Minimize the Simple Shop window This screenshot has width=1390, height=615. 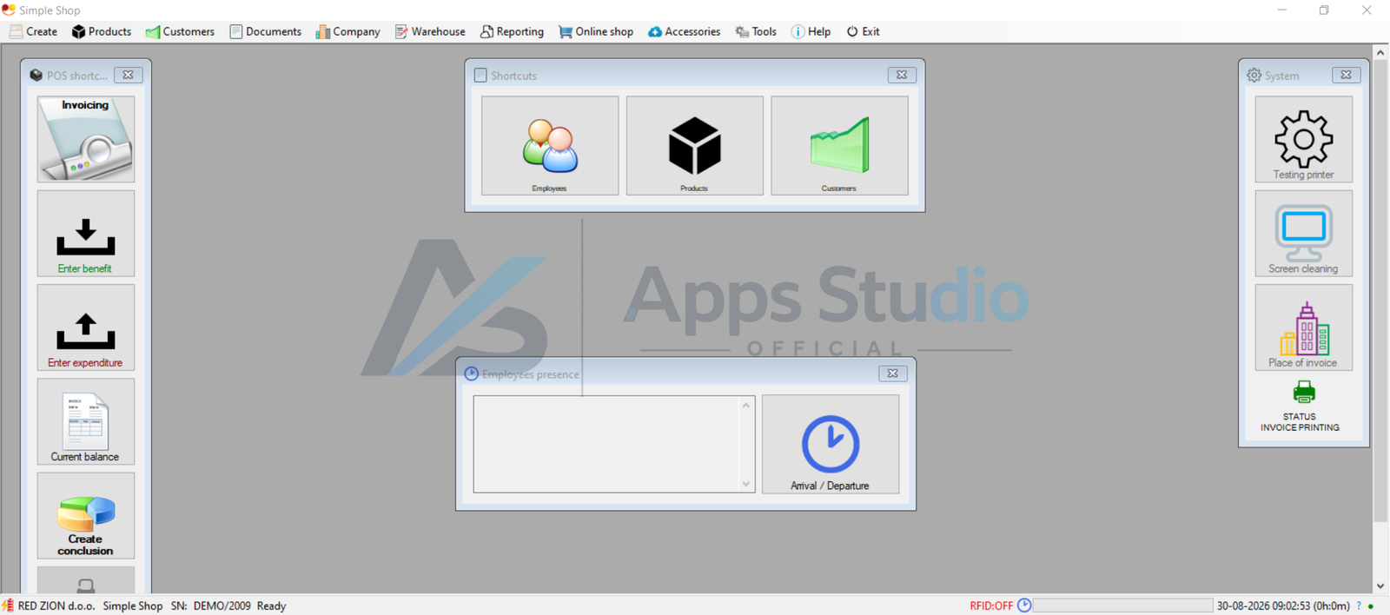[1282, 10]
